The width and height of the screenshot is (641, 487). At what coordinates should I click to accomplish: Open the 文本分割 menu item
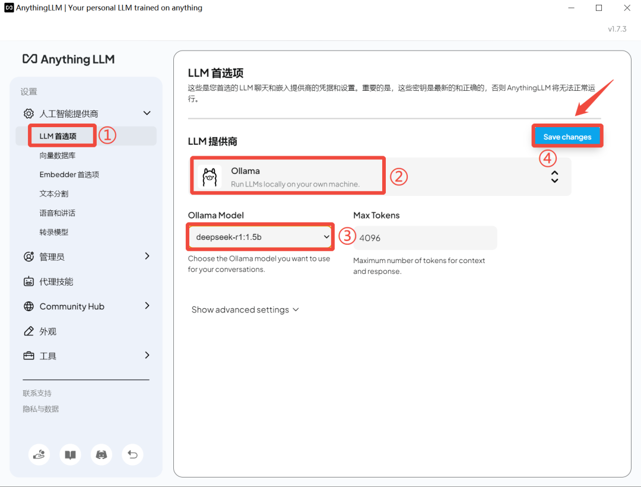[x=53, y=194]
